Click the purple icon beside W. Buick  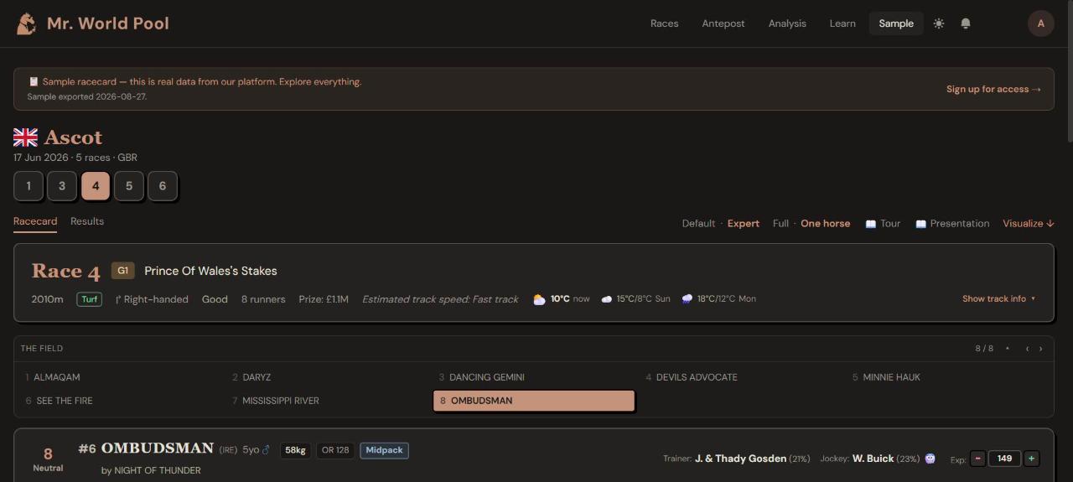(x=930, y=459)
